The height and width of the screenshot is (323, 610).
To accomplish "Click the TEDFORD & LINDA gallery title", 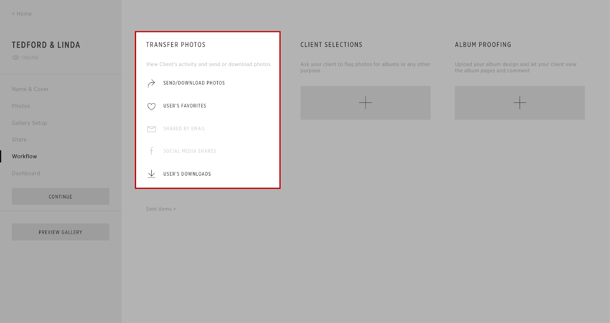I will (x=46, y=45).
